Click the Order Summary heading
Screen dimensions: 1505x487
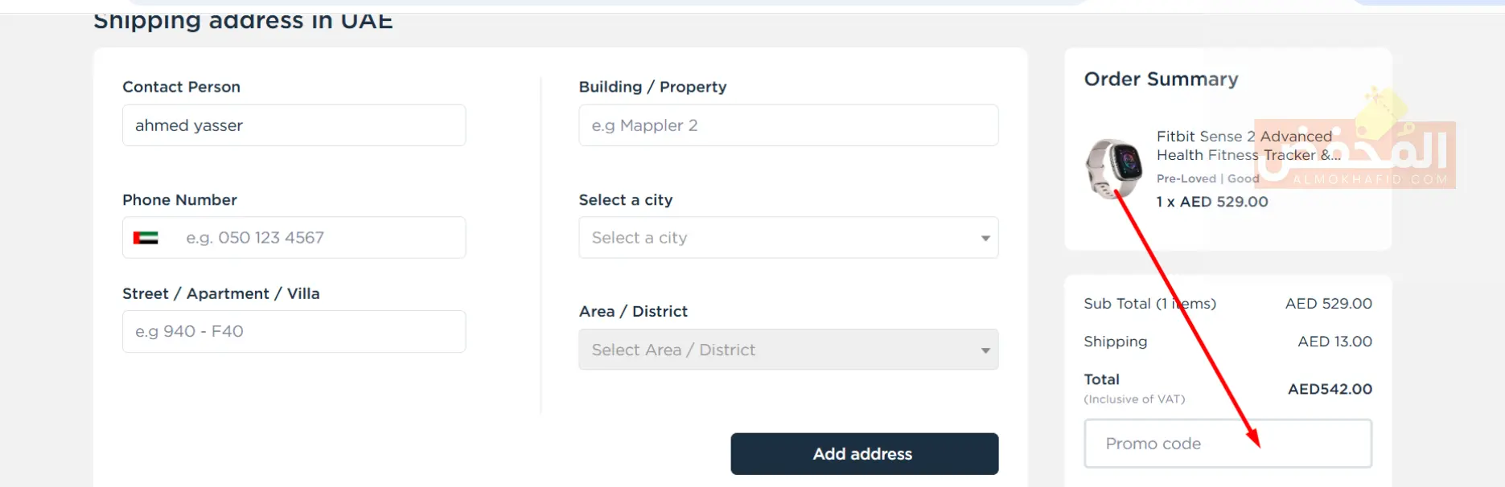(x=1161, y=80)
